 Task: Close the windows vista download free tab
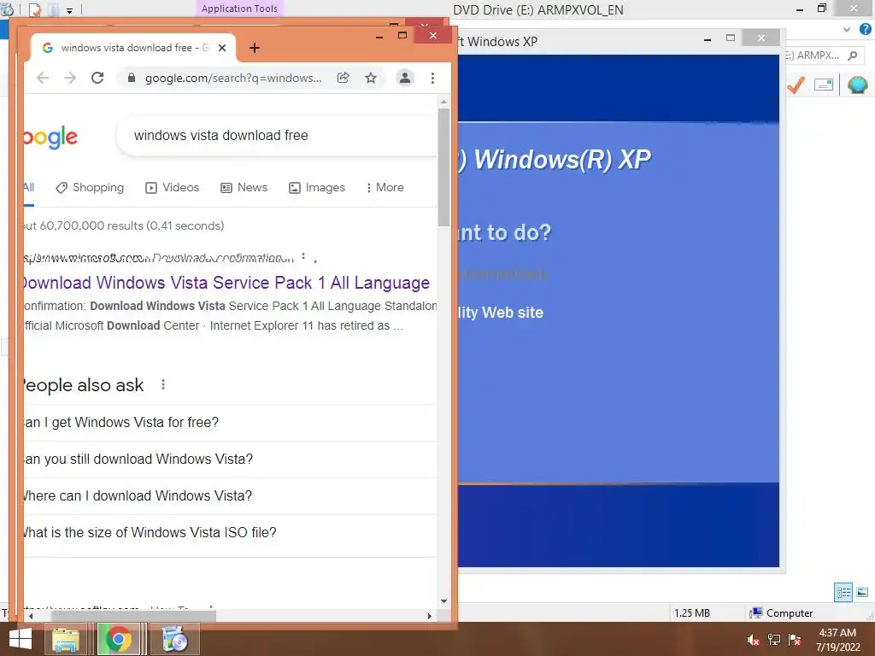[x=222, y=48]
